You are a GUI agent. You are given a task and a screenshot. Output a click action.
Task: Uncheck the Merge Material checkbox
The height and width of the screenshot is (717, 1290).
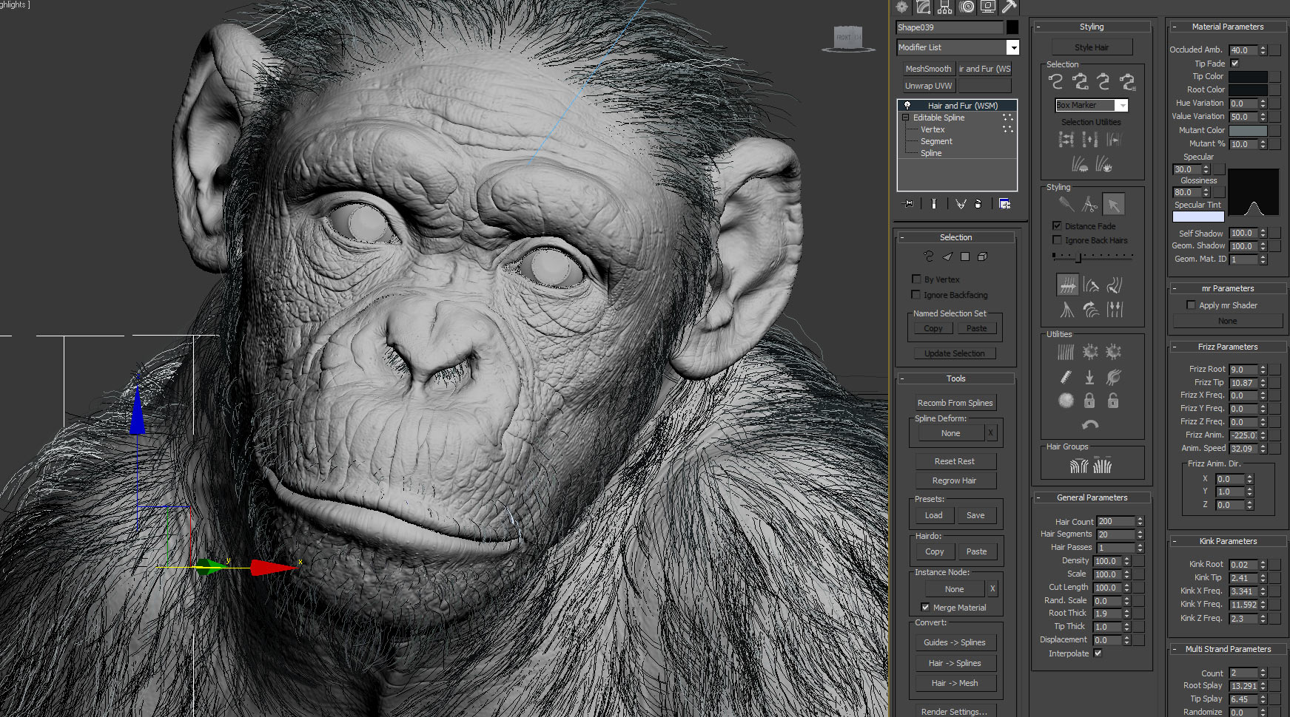[x=925, y=607]
